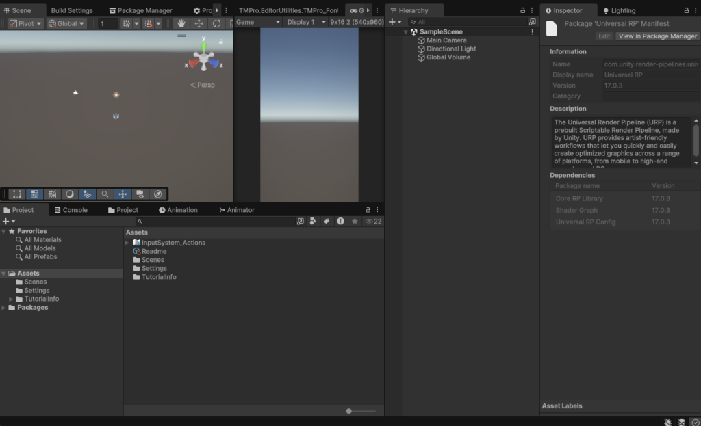
Task: Toggle Global transform orientation
Action: point(65,23)
